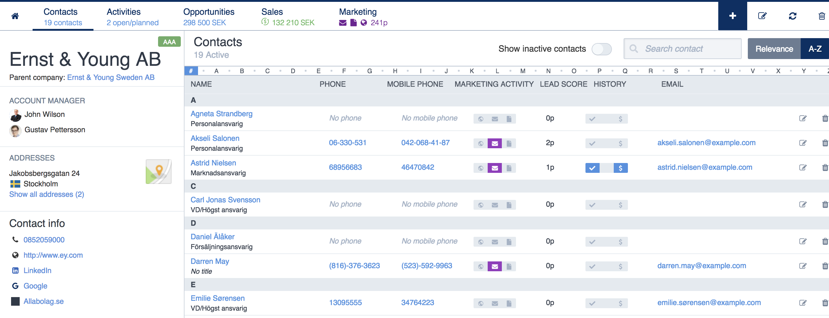
Task: Open the Opportunities tab
Action: tap(208, 17)
